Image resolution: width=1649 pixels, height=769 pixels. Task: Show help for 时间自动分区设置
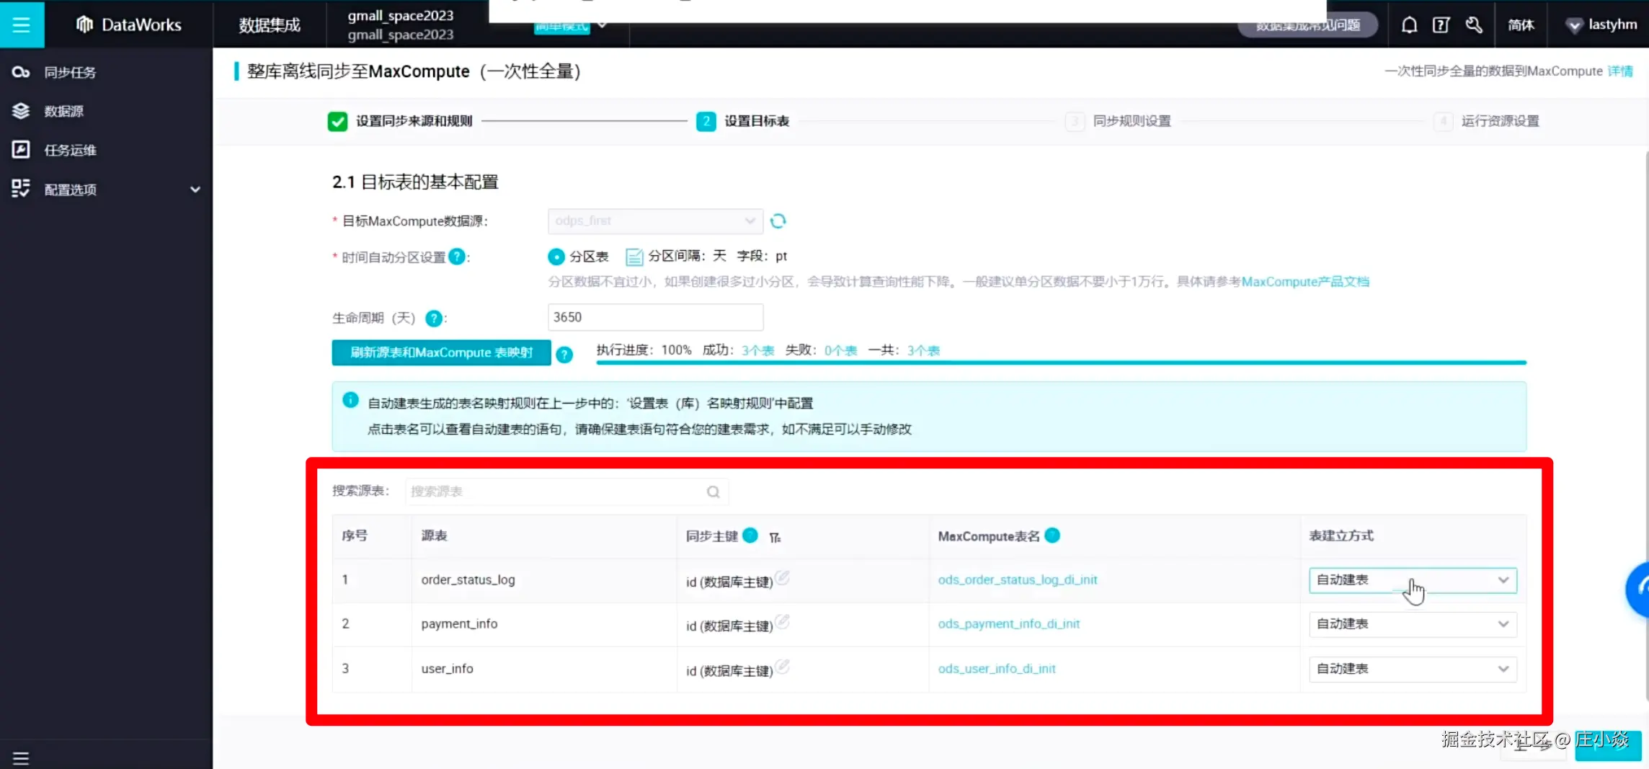[x=456, y=257]
